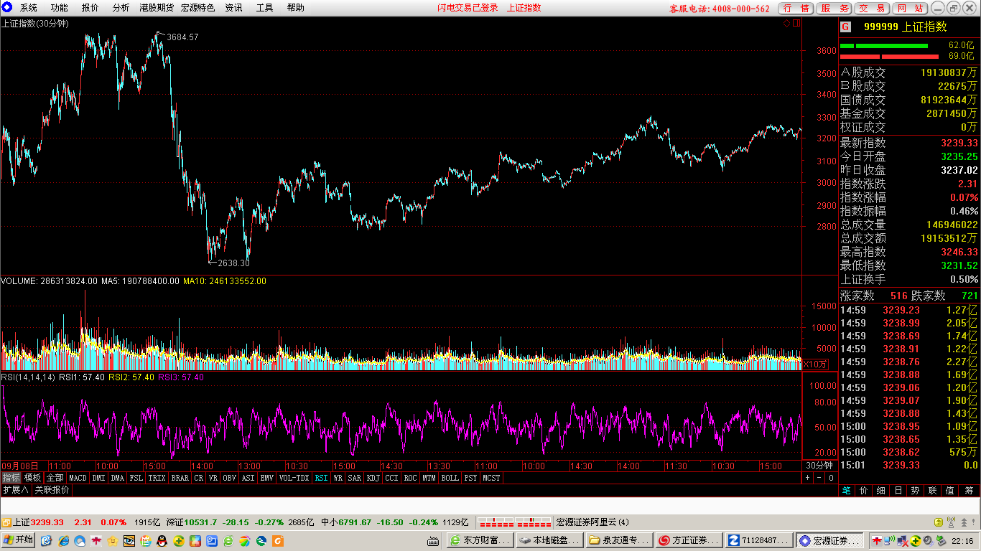The width and height of the screenshot is (981, 551).
Task: Click the 宏源证券阿里云(4) server status
Action: tap(592, 522)
